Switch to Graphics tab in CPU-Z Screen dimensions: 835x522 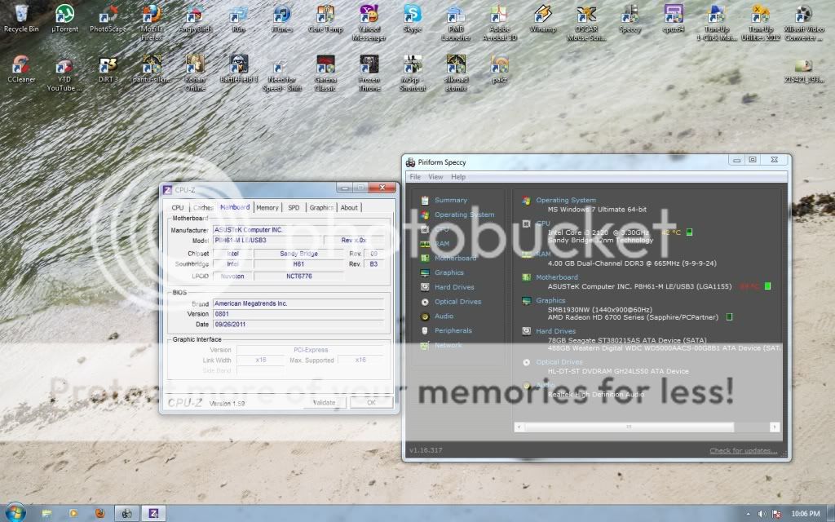321,208
